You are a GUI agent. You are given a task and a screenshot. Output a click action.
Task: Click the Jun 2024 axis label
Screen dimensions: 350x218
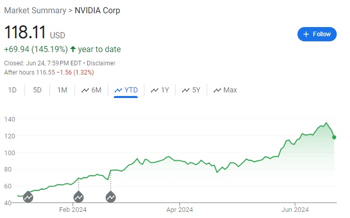[x=295, y=209]
